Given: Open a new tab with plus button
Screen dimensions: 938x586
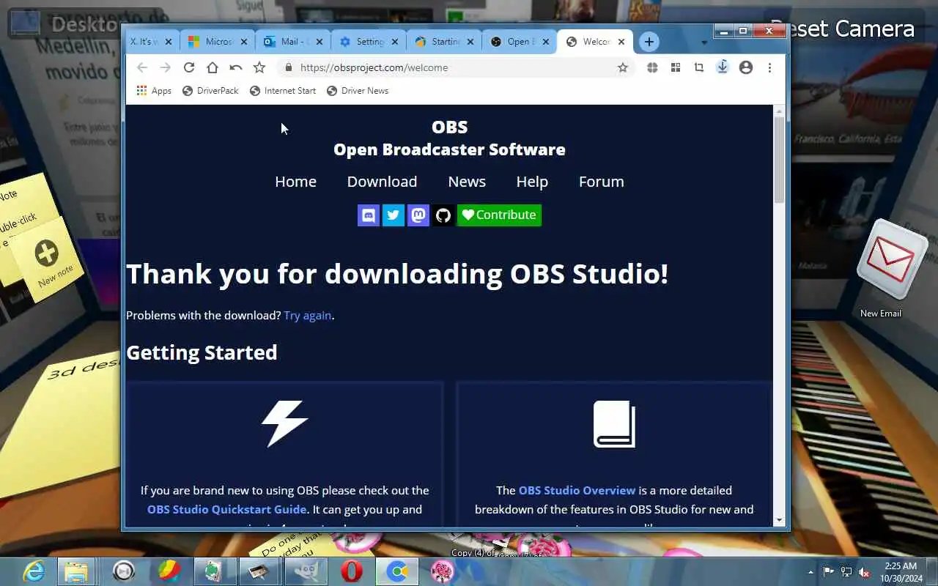Looking at the screenshot, I should [649, 42].
